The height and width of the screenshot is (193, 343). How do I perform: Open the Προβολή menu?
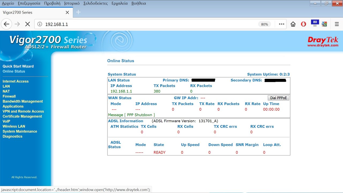pyautogui.click(x=52, y=3)
